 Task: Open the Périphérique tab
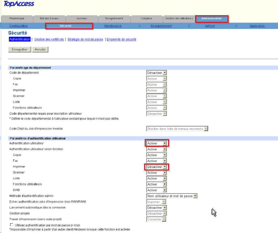[17, 18]
